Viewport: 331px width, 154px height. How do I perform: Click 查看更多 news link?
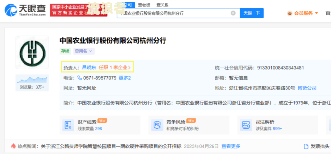pos(231,146)
